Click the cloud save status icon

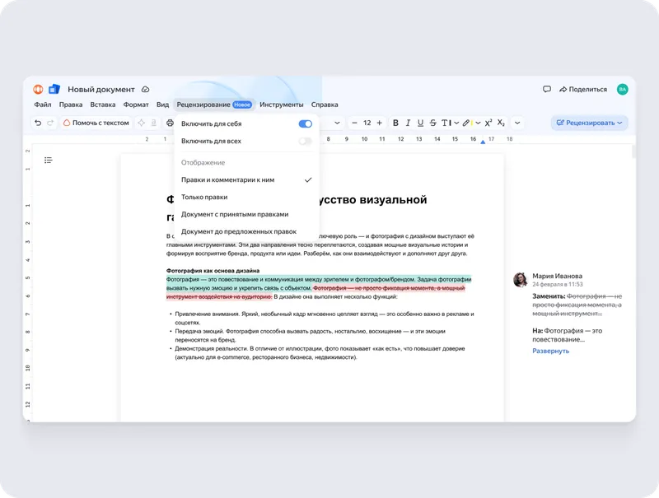click(146, 90)
